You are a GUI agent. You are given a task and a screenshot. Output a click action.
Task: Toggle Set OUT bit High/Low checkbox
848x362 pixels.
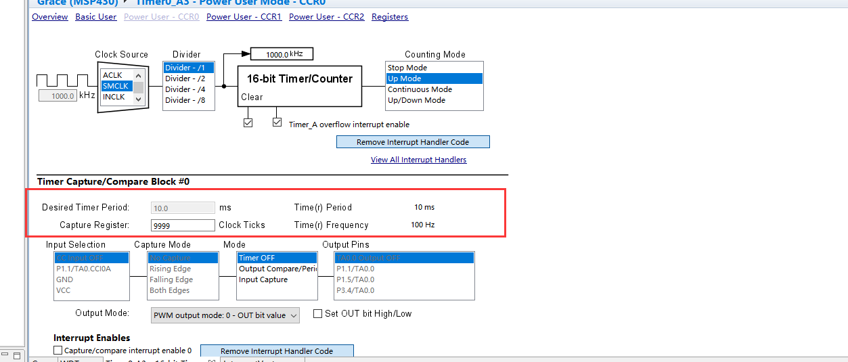318,314
